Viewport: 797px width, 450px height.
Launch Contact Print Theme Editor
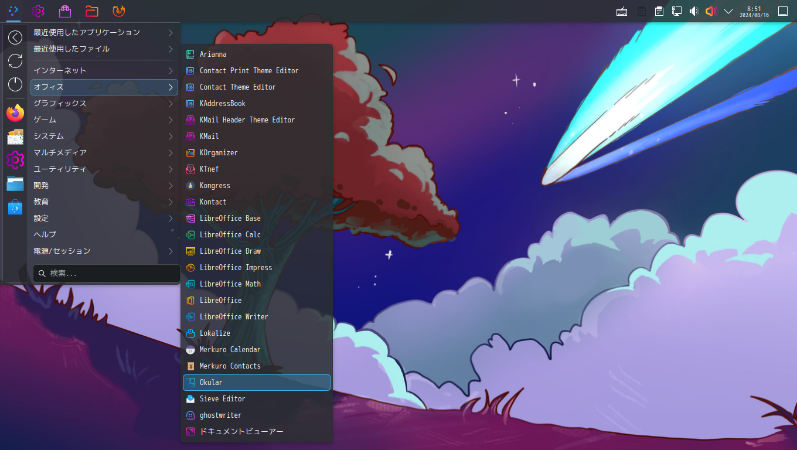coord(257,71)
